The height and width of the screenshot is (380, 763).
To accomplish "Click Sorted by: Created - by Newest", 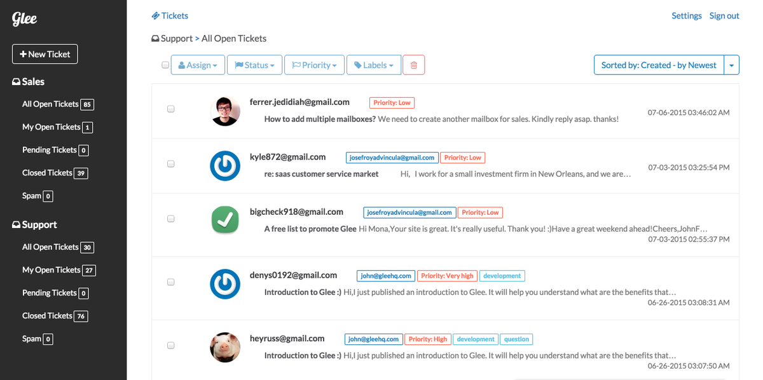I will [x=659, y=65].
